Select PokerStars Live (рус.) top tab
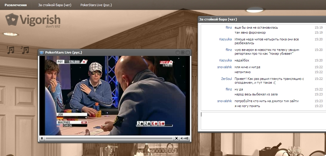Viewport: 326px width, 156px height. pyautogui.click(x=96, y=5)
